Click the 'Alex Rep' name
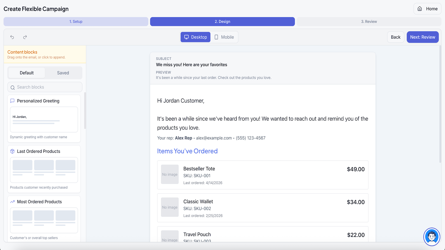This screenshot has width=445, height=250. (x=184, y=138)
